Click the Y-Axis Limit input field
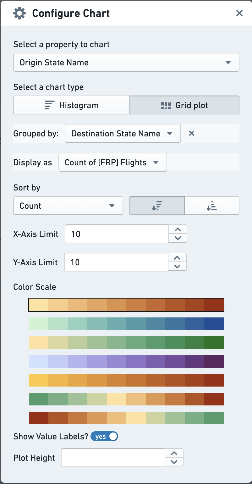The width and height of the screenshot is (252, 484). 116,262
